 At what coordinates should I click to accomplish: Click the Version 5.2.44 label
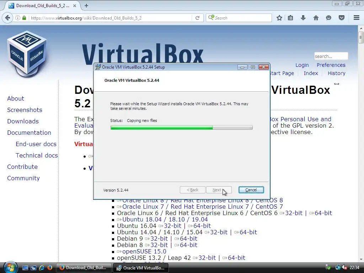pyautogui.click(x=116, y=190)
